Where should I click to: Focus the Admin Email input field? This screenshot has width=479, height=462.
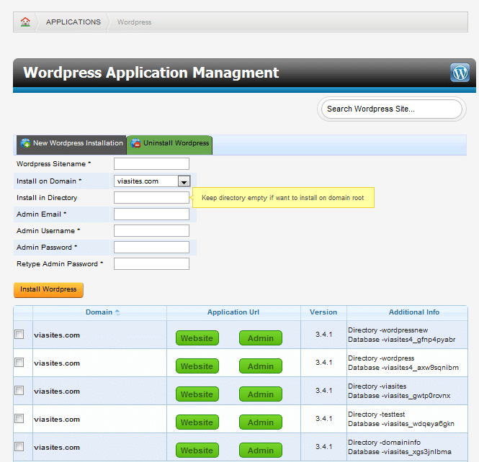[151, 214]
